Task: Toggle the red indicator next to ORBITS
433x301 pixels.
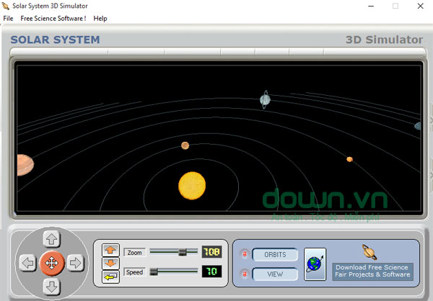Action: [245, 254]
